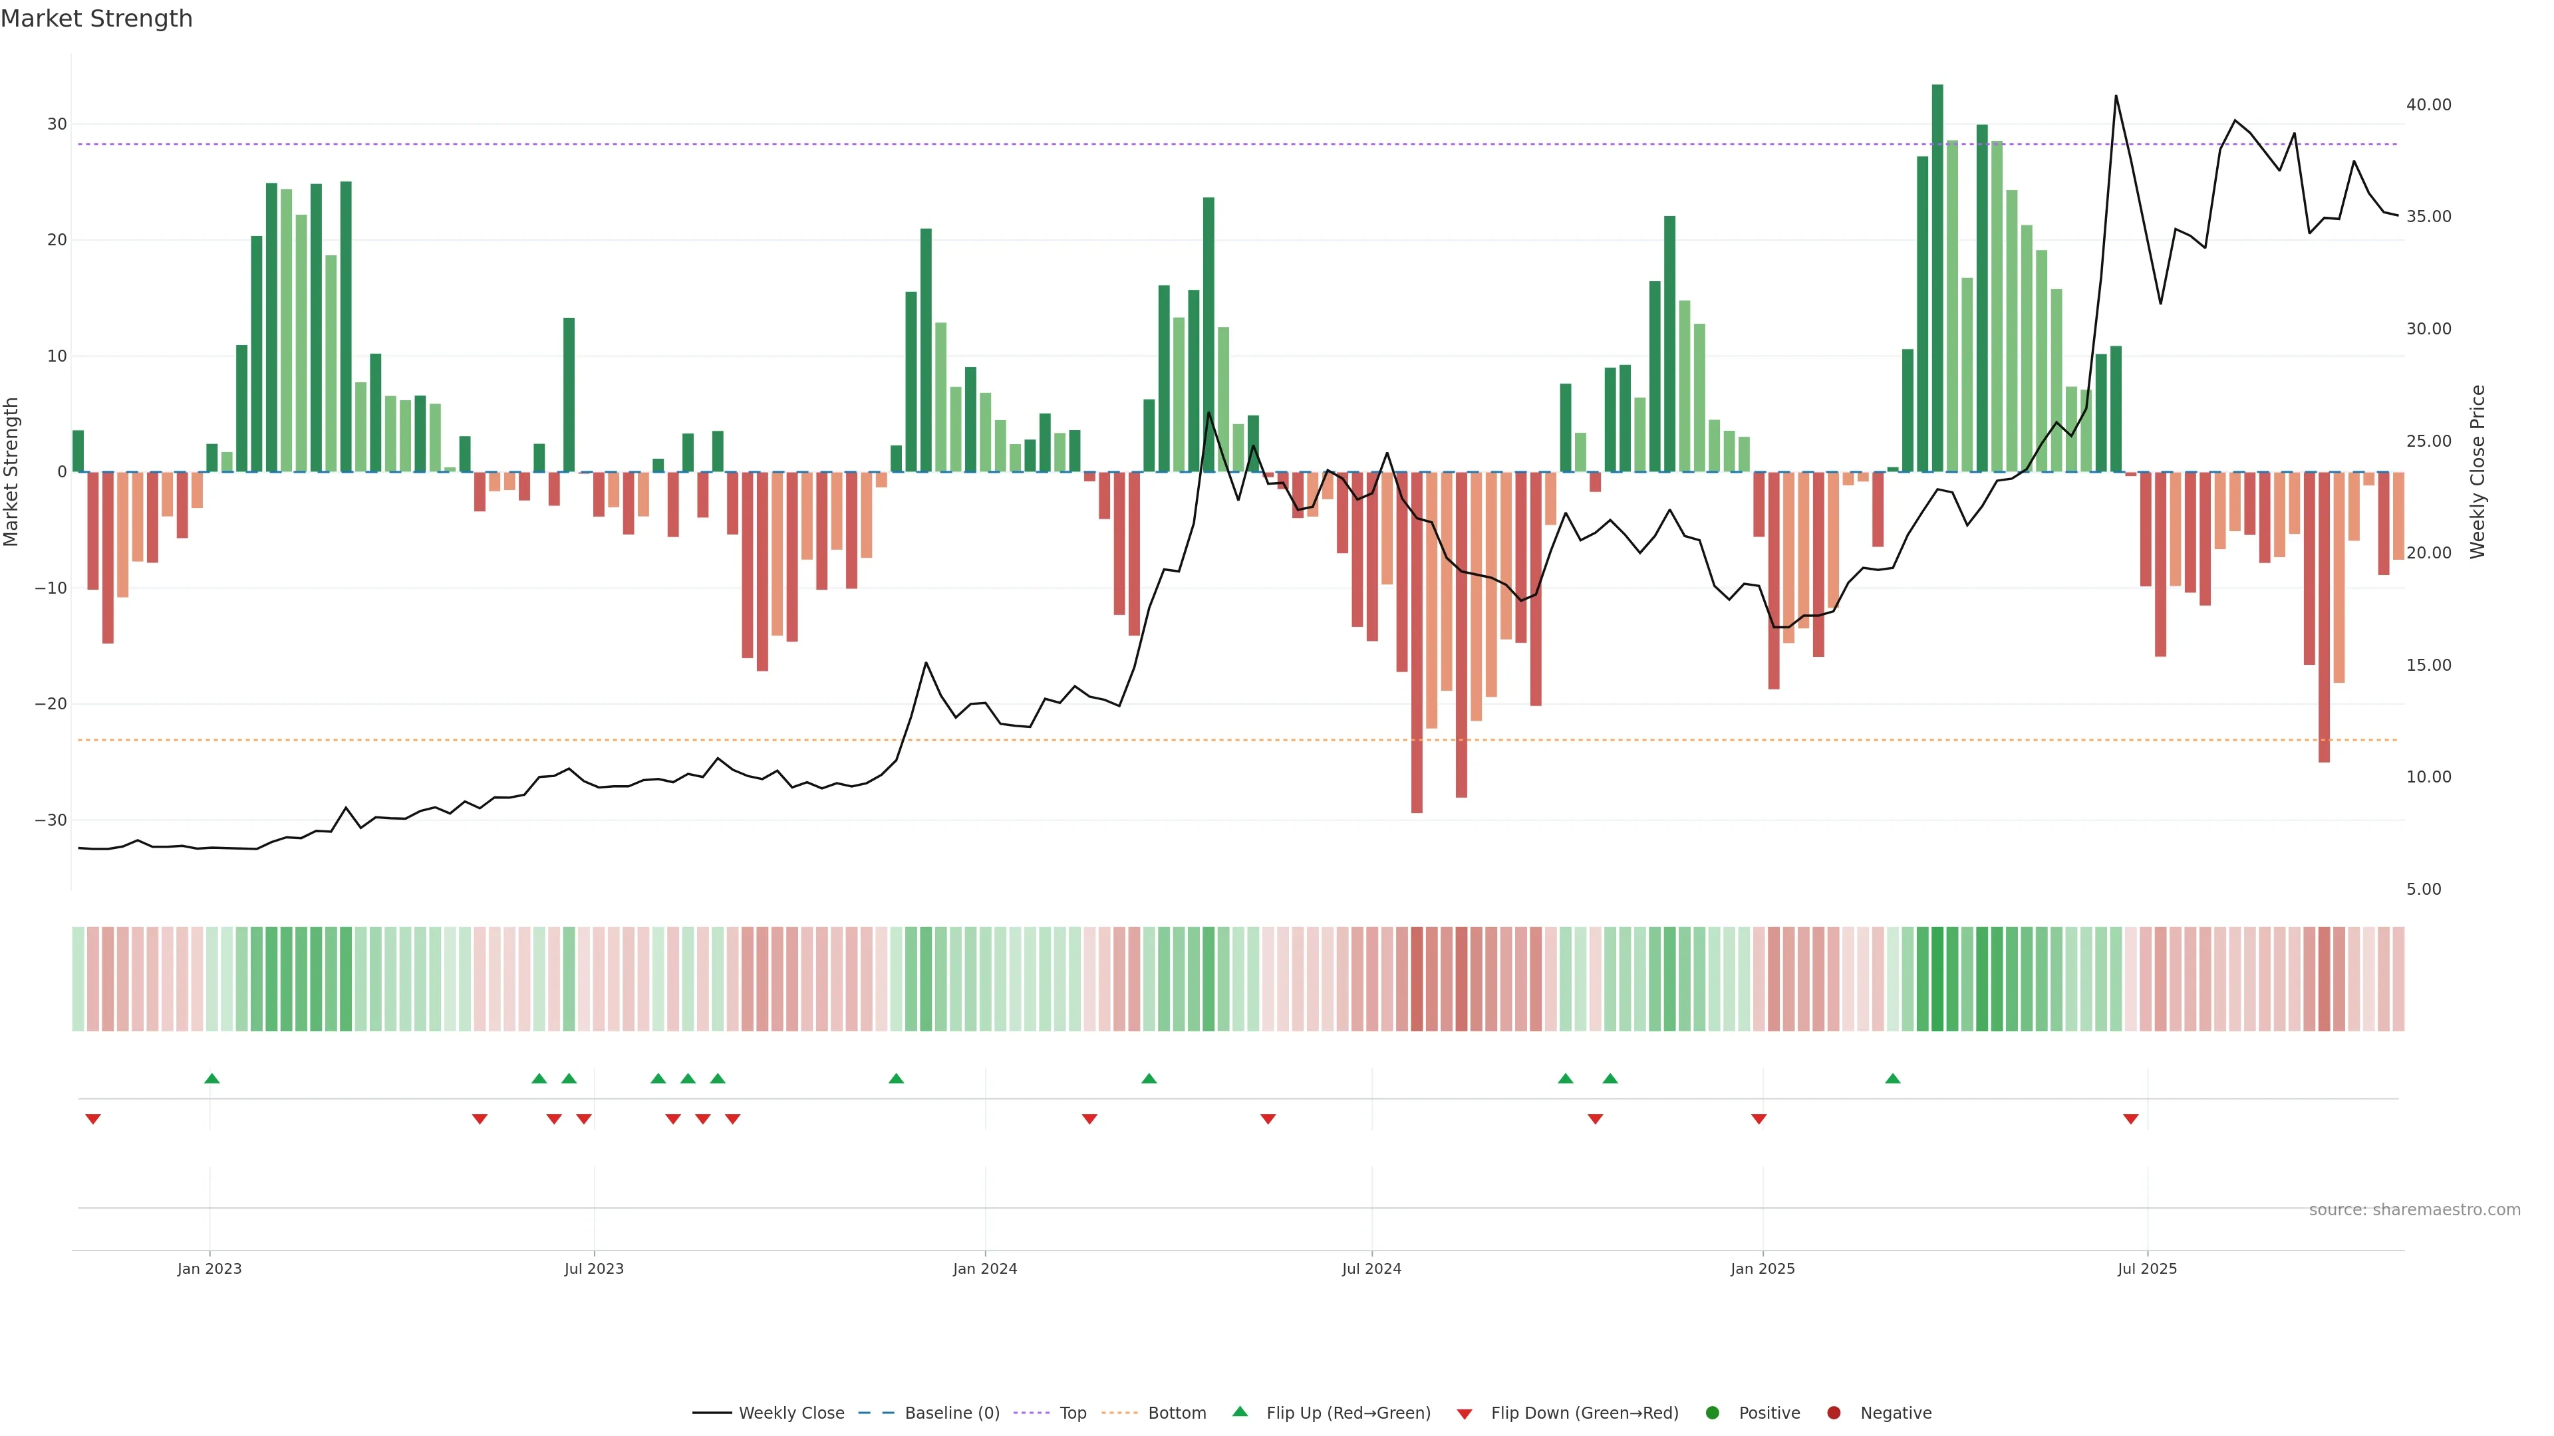
Task: Click the Negative red circle legend icon
Action: 1833,1413
